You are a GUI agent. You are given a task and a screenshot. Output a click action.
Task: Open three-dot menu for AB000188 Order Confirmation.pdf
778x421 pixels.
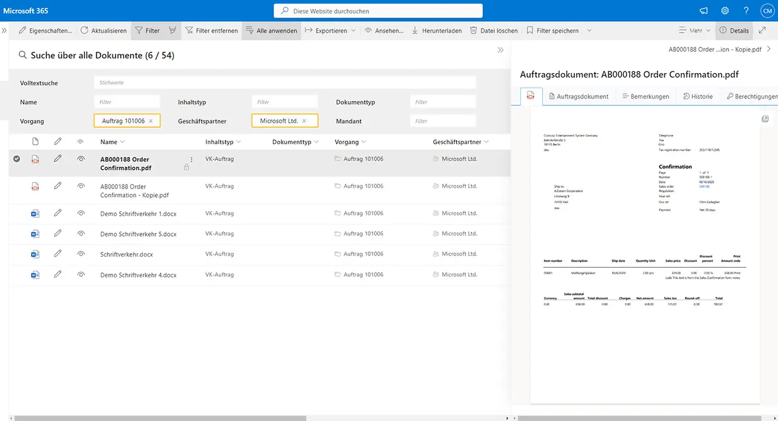[191, 160]
